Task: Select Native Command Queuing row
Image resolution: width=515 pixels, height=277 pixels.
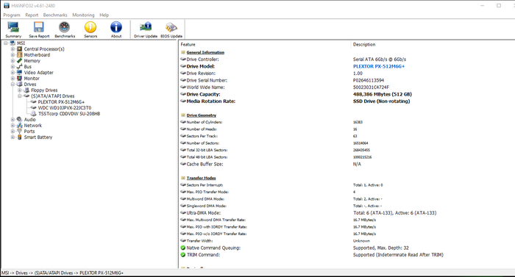Action: [x=347, y=248]
